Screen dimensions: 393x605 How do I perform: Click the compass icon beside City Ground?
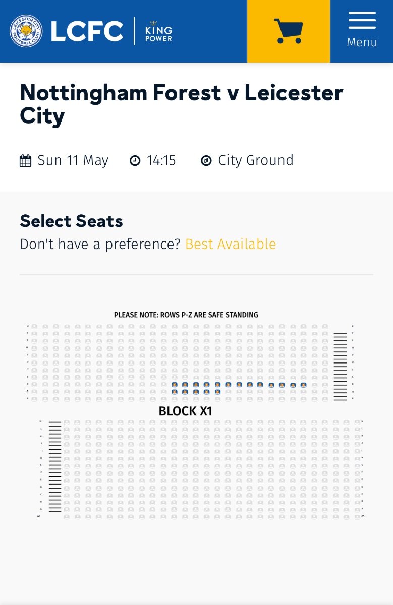coord(206,161)
